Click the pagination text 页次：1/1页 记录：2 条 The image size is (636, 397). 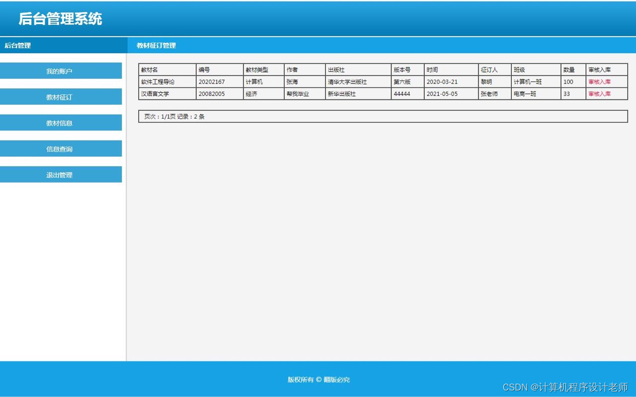[x=174, y=117]
